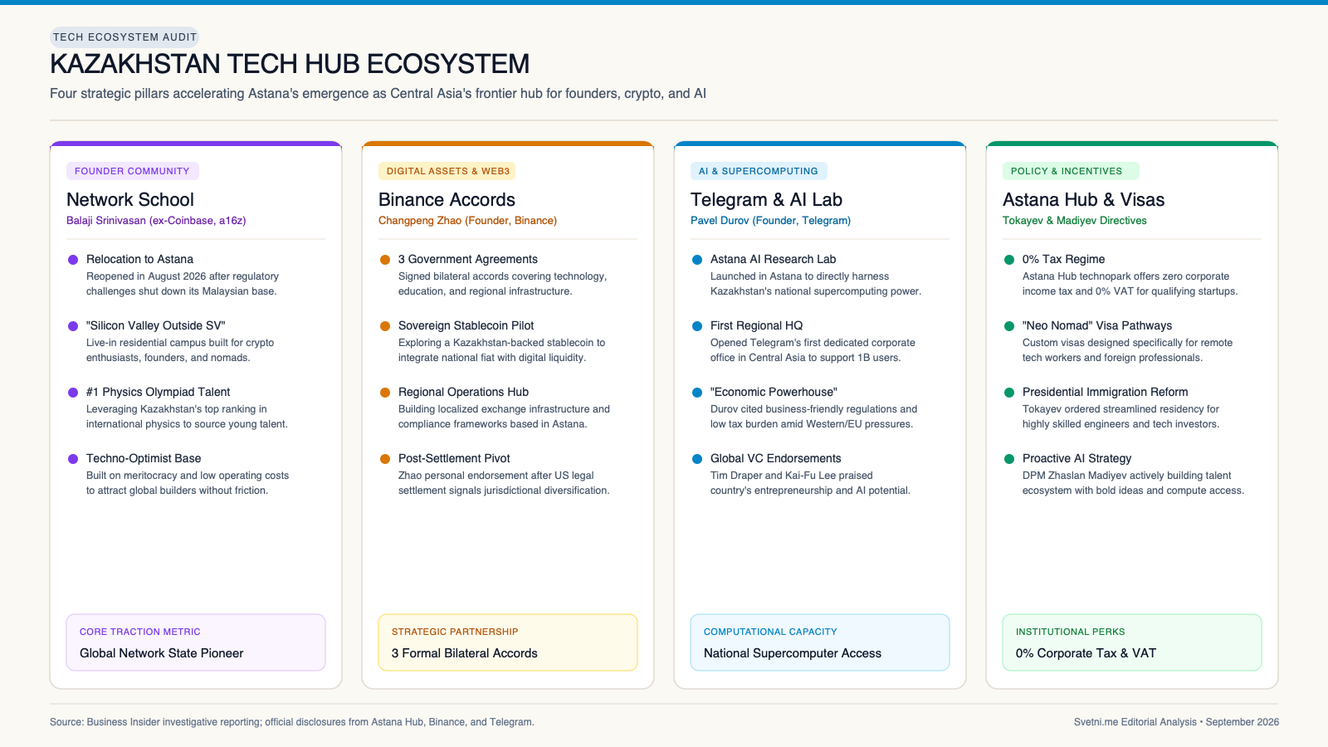Click the subtitle starting "Four strategic pillars"
The width and height of the screenshot is (1328, 747).
378,94
